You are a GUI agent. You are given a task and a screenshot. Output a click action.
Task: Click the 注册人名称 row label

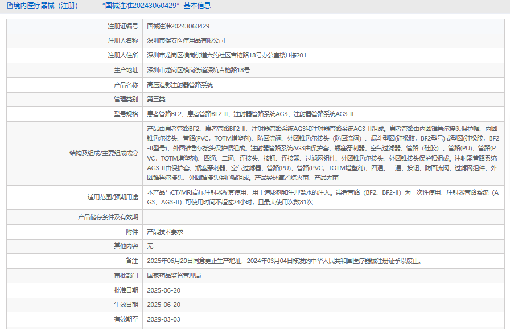click(x=123, y=41)
